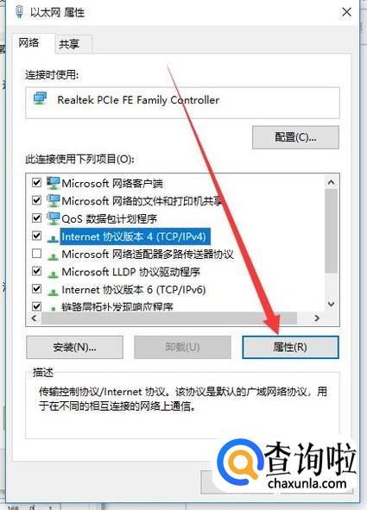Select the 网络 tab
The height and width of the screenshot is (510, 367).
(x=29, y=42)
